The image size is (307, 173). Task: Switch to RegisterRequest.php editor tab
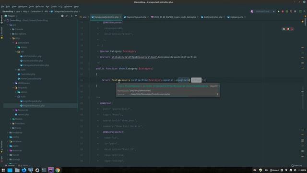136,17
